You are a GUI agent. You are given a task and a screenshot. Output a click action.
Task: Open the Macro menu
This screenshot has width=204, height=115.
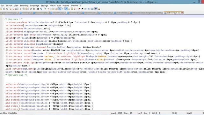53,6
